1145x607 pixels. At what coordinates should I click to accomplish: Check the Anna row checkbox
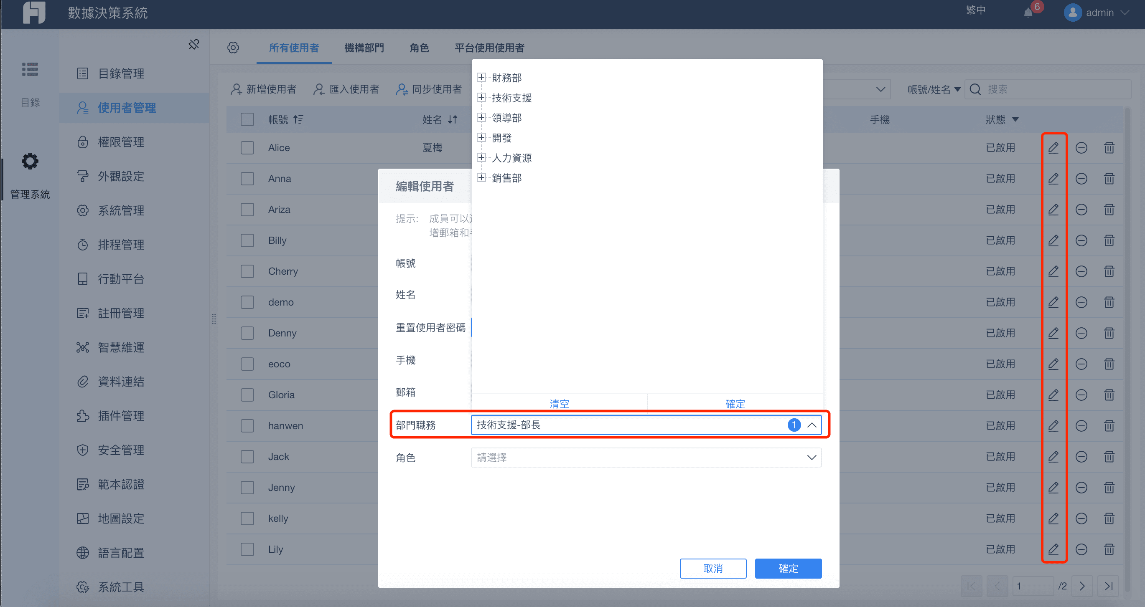point(247,179)
